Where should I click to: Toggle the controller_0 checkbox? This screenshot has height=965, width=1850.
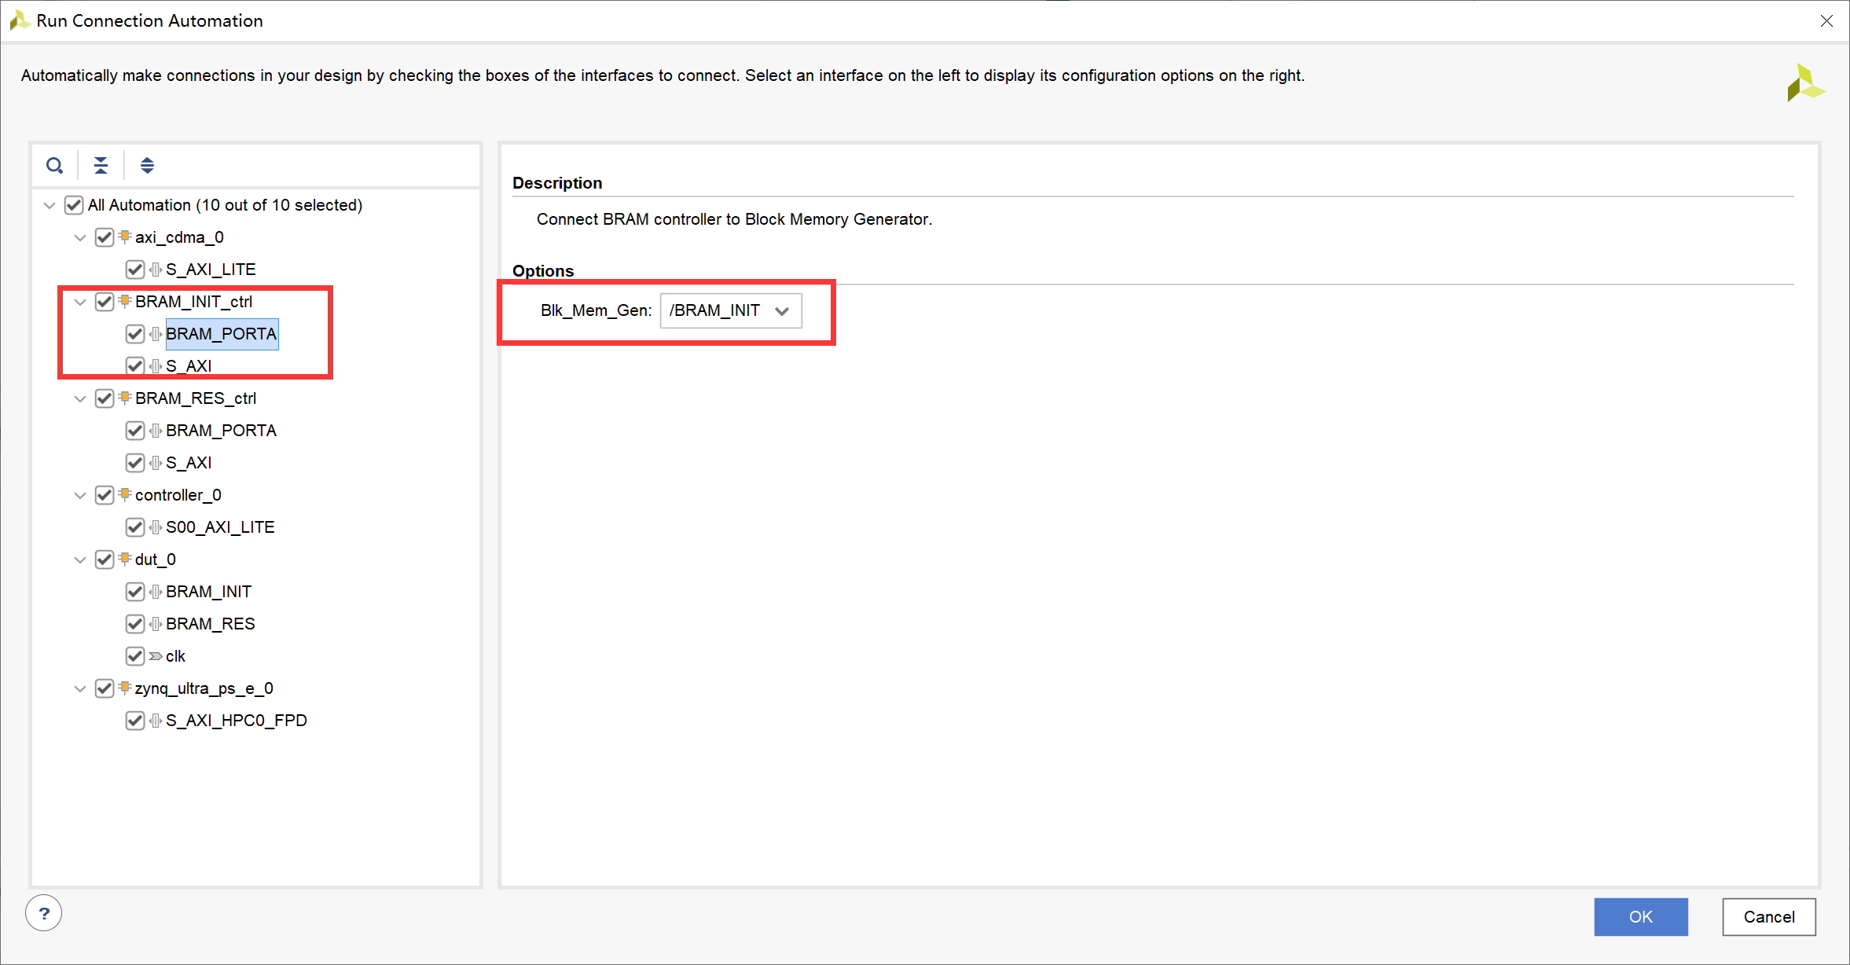pyautogui.click(x=105, y=495)
